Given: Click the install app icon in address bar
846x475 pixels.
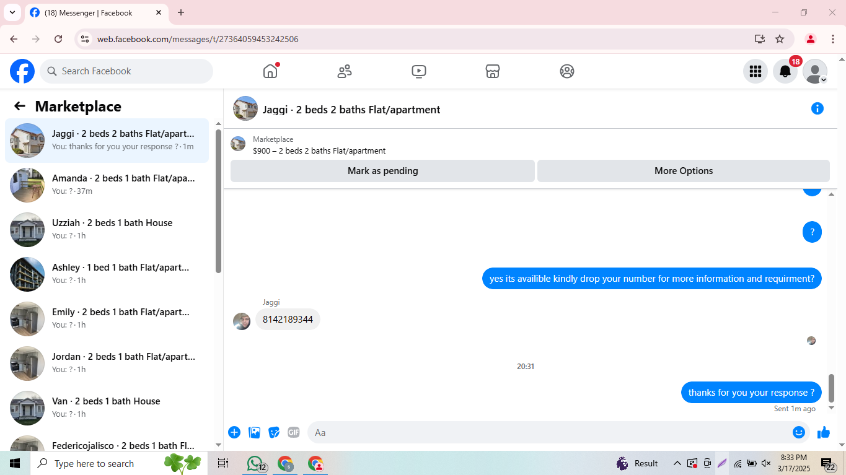Looking at the screenshot, I should tap(760, 39).
